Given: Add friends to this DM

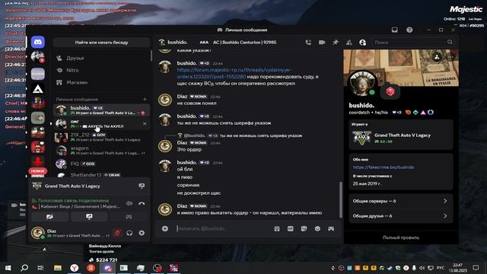Looking at the screenshot, I should point(349,43).
